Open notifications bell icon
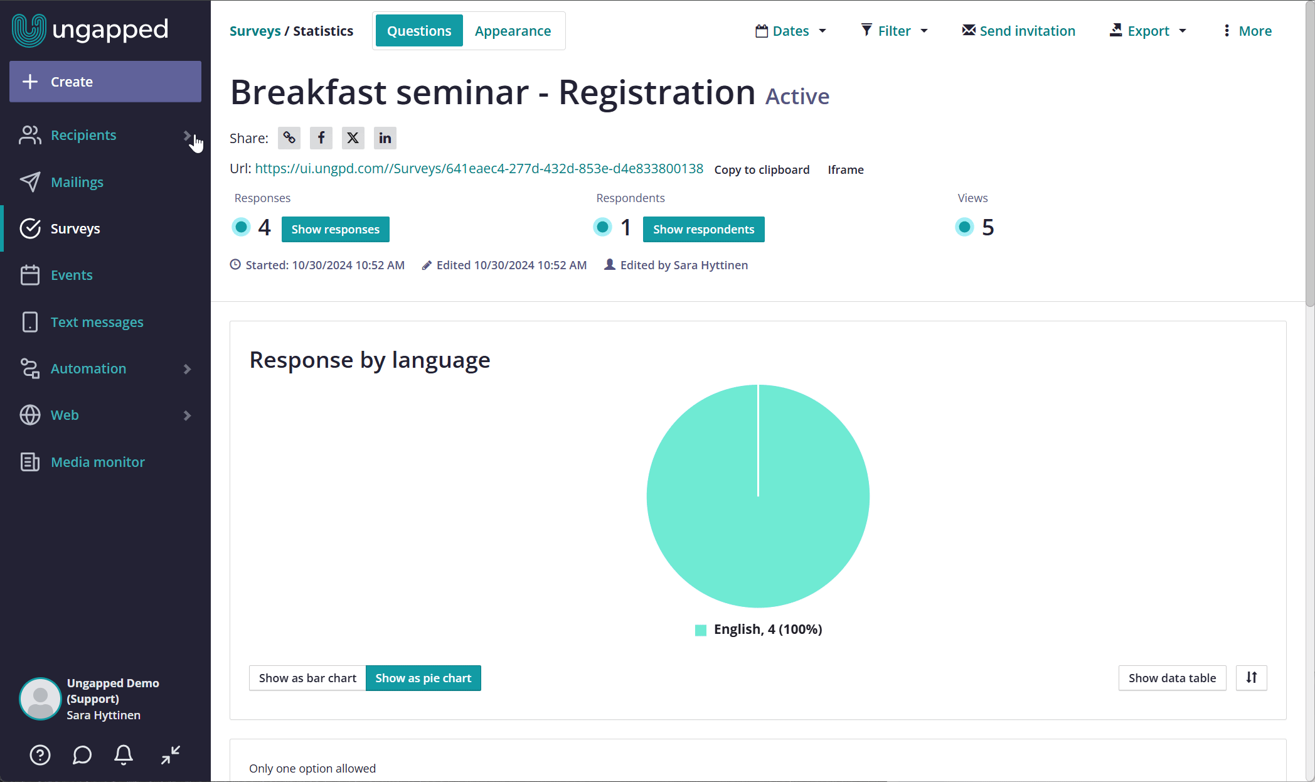This screenshot has height=782, width=1315. [x=124, y=755]
